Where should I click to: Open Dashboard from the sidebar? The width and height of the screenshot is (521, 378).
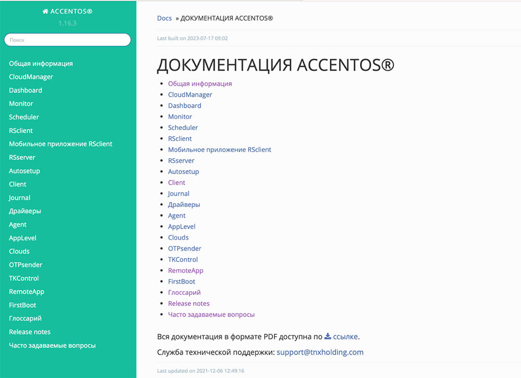pyautogui.click(x=26, y=90)
